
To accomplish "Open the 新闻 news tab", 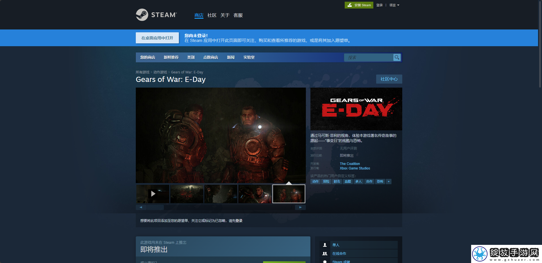I will [x=231, y=57].
